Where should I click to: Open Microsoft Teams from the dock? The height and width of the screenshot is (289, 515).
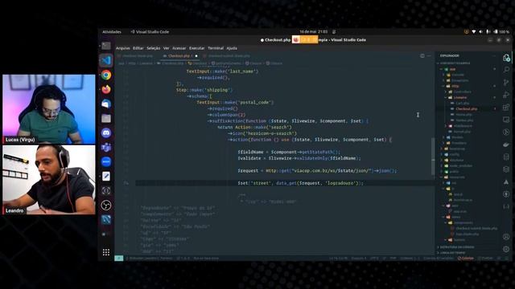pyautogui.click(x=106, y=147)
